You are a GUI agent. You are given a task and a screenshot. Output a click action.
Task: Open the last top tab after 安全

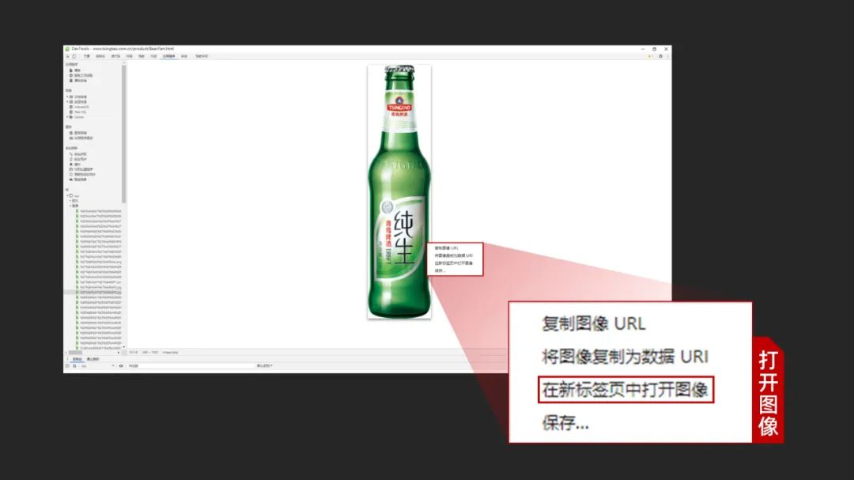202,56
